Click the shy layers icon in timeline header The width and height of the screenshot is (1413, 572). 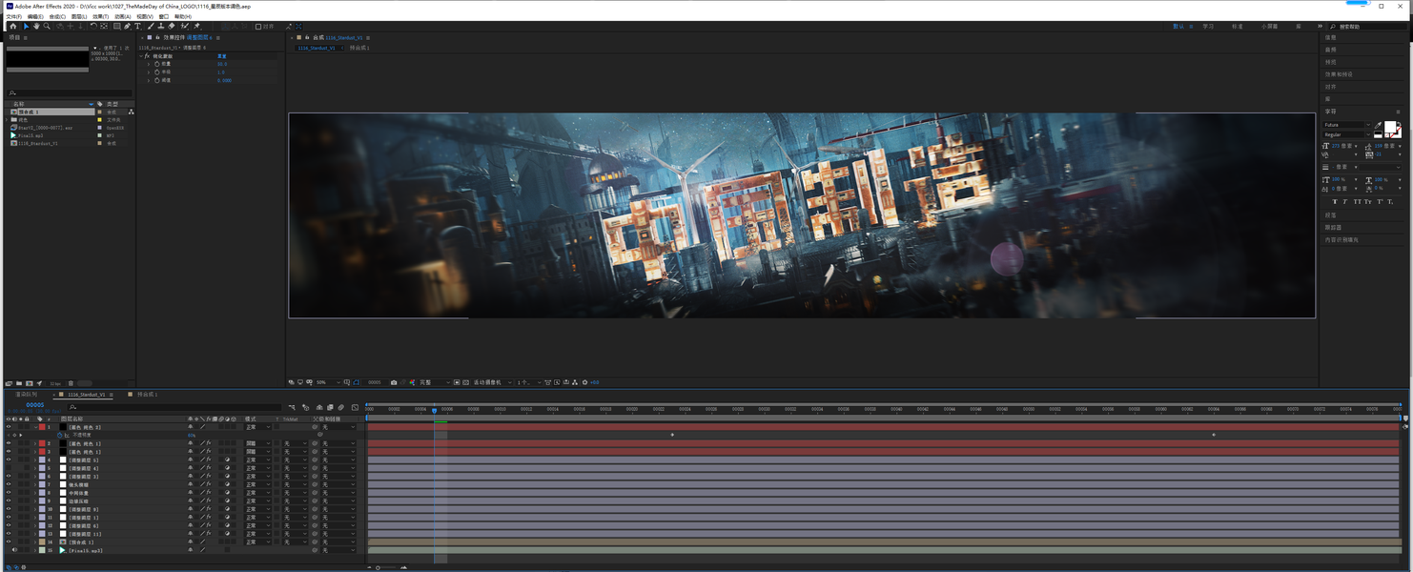point(319,407)
